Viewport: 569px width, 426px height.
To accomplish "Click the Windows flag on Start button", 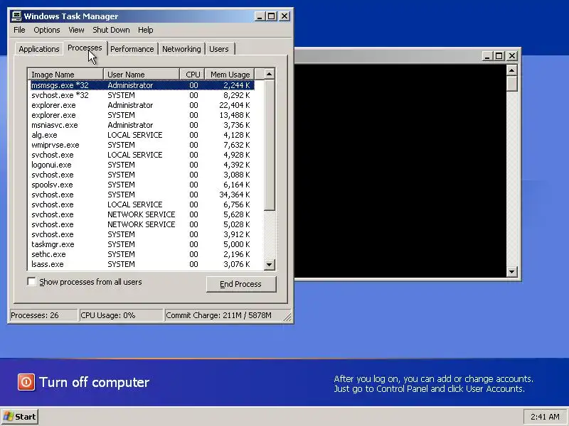I will 9,417.
